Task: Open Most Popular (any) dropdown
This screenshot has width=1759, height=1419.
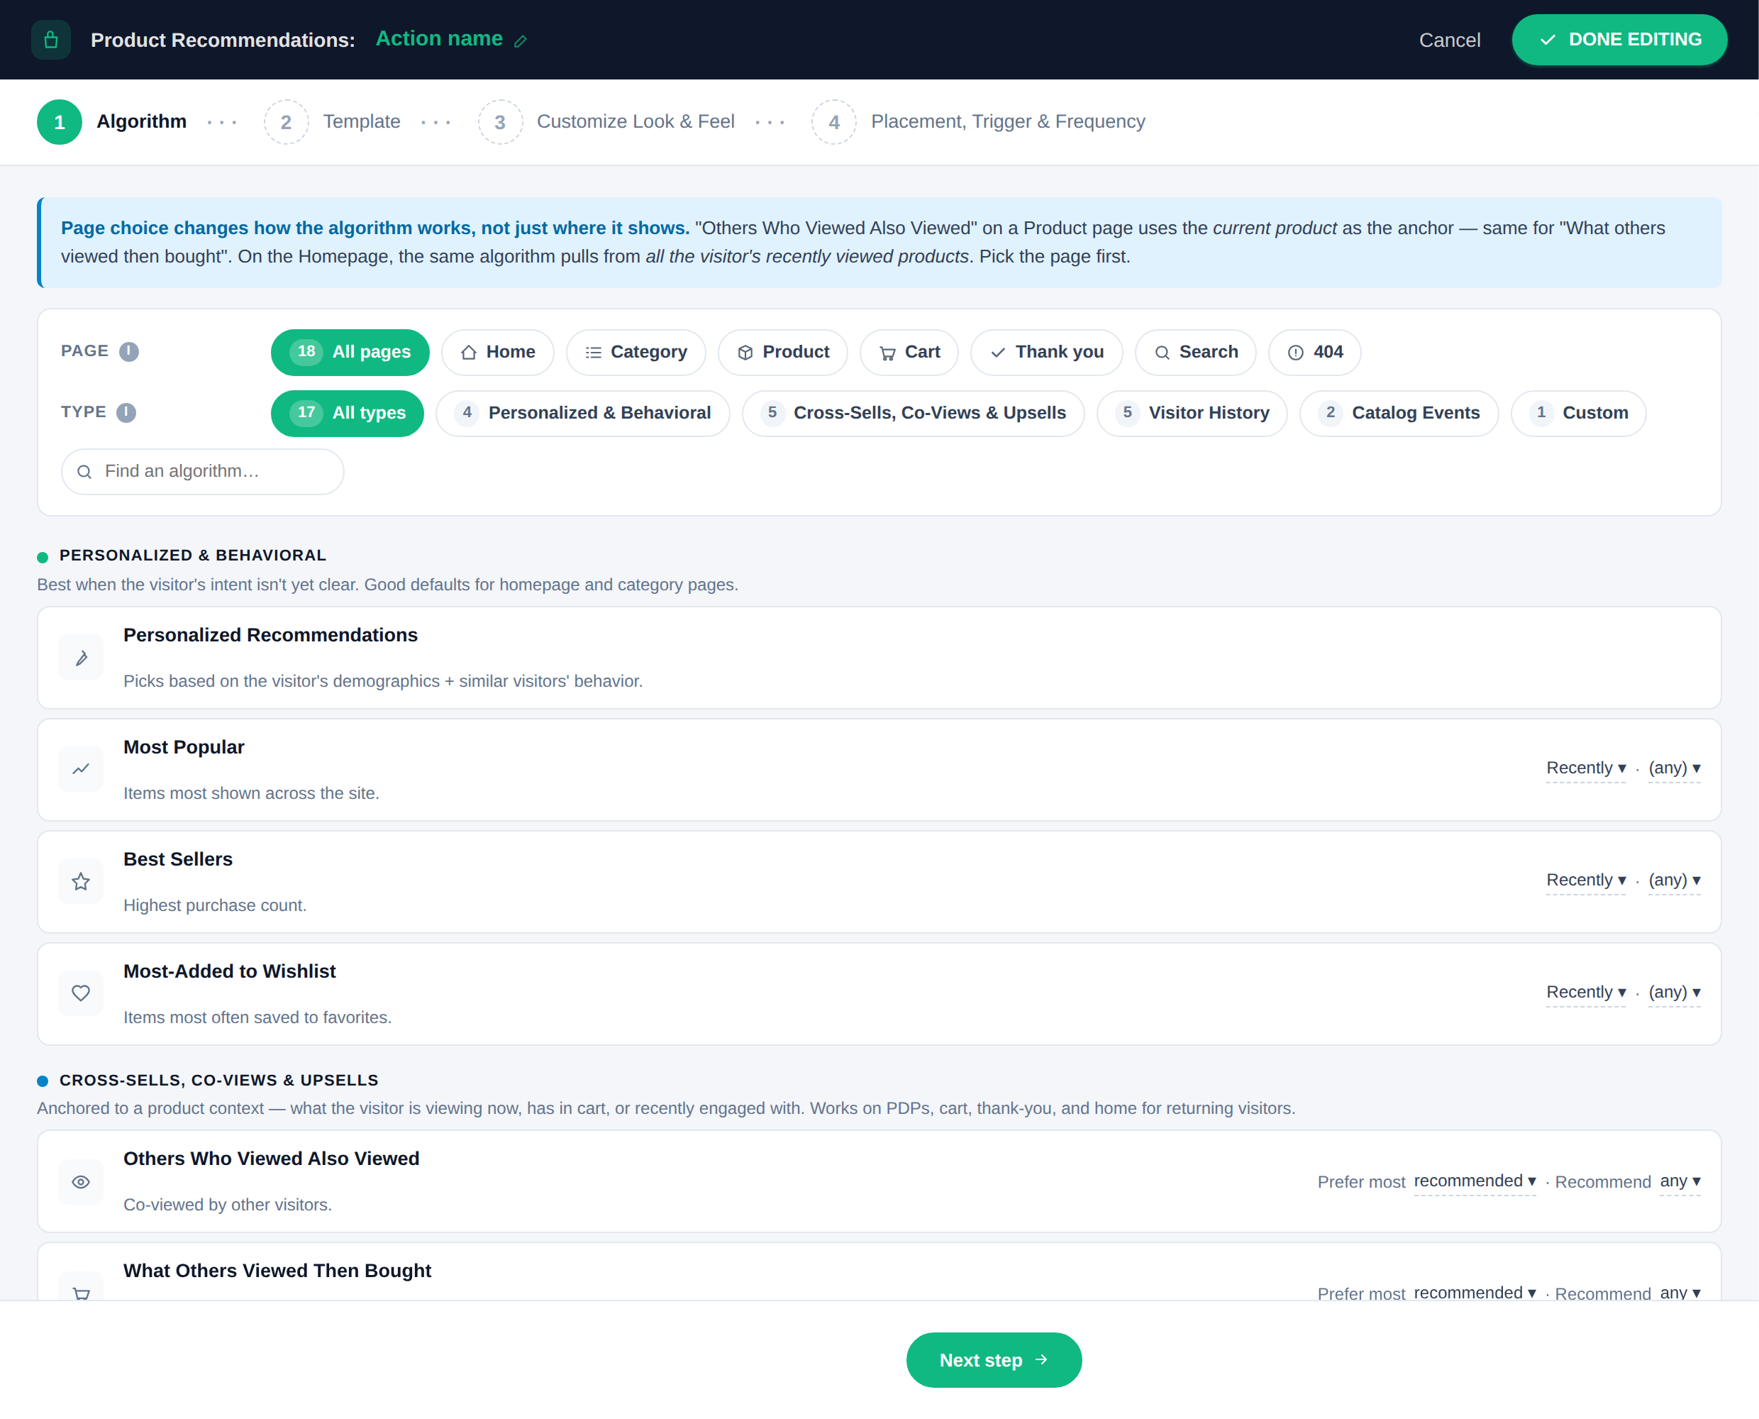Action: (x=1673, y=768)
